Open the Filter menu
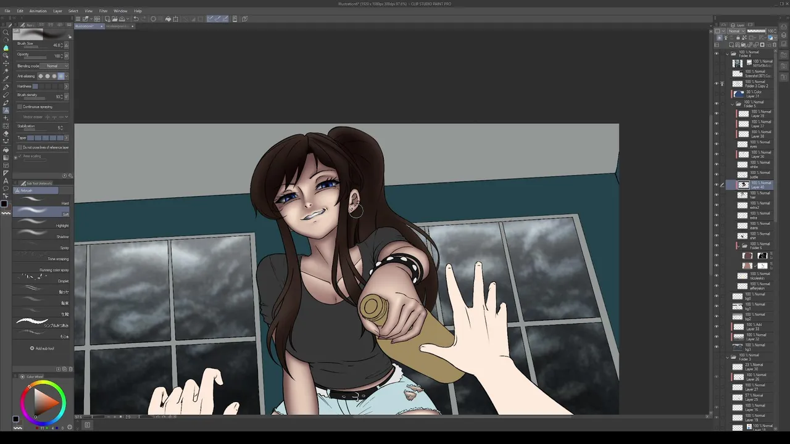This screenshot has height=444, width=790. [104, 11]
